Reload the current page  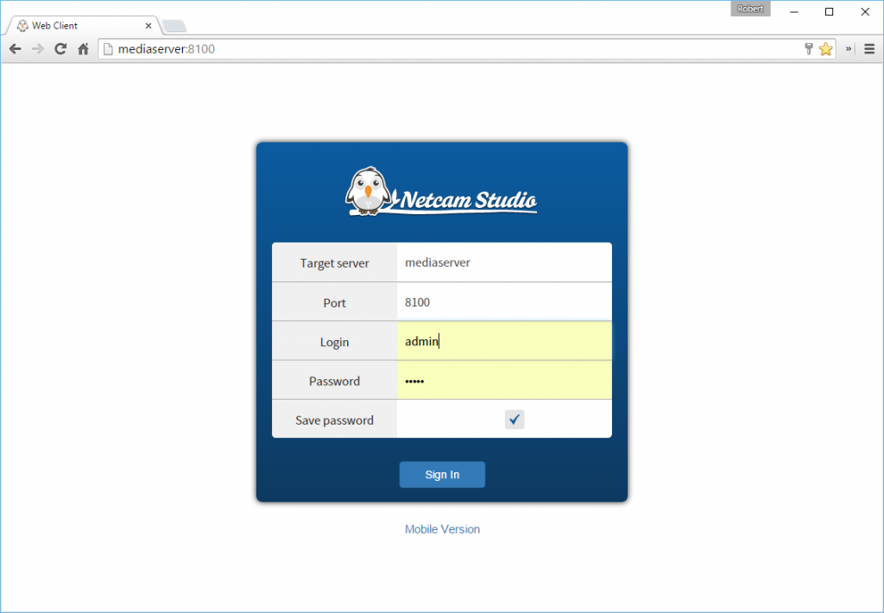(x=60, y=48)
